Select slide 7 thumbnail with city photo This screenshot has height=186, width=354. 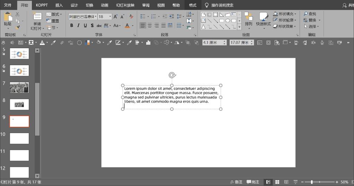click(19, 87)
